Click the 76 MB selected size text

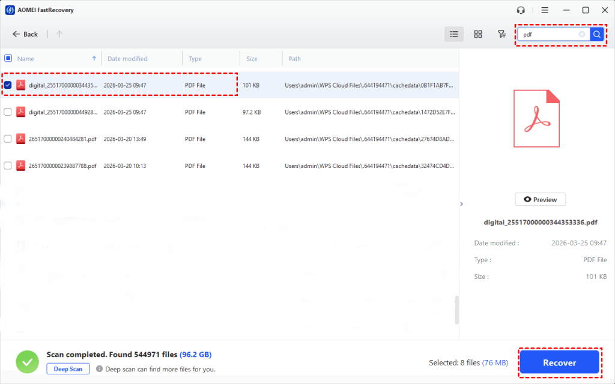[x=495, y=363]
